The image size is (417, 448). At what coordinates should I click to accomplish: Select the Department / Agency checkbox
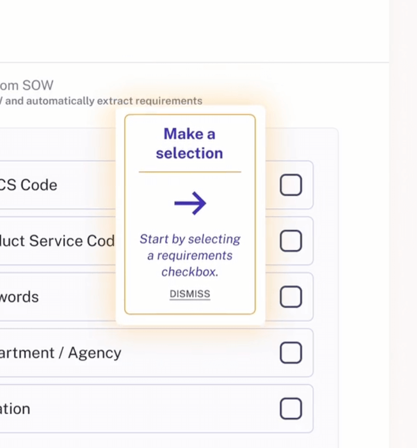291,353
